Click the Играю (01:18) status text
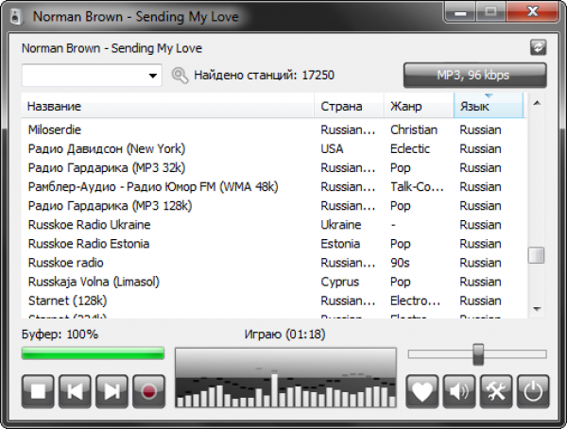This screenshot has width=567, height=429. (285, 335)
